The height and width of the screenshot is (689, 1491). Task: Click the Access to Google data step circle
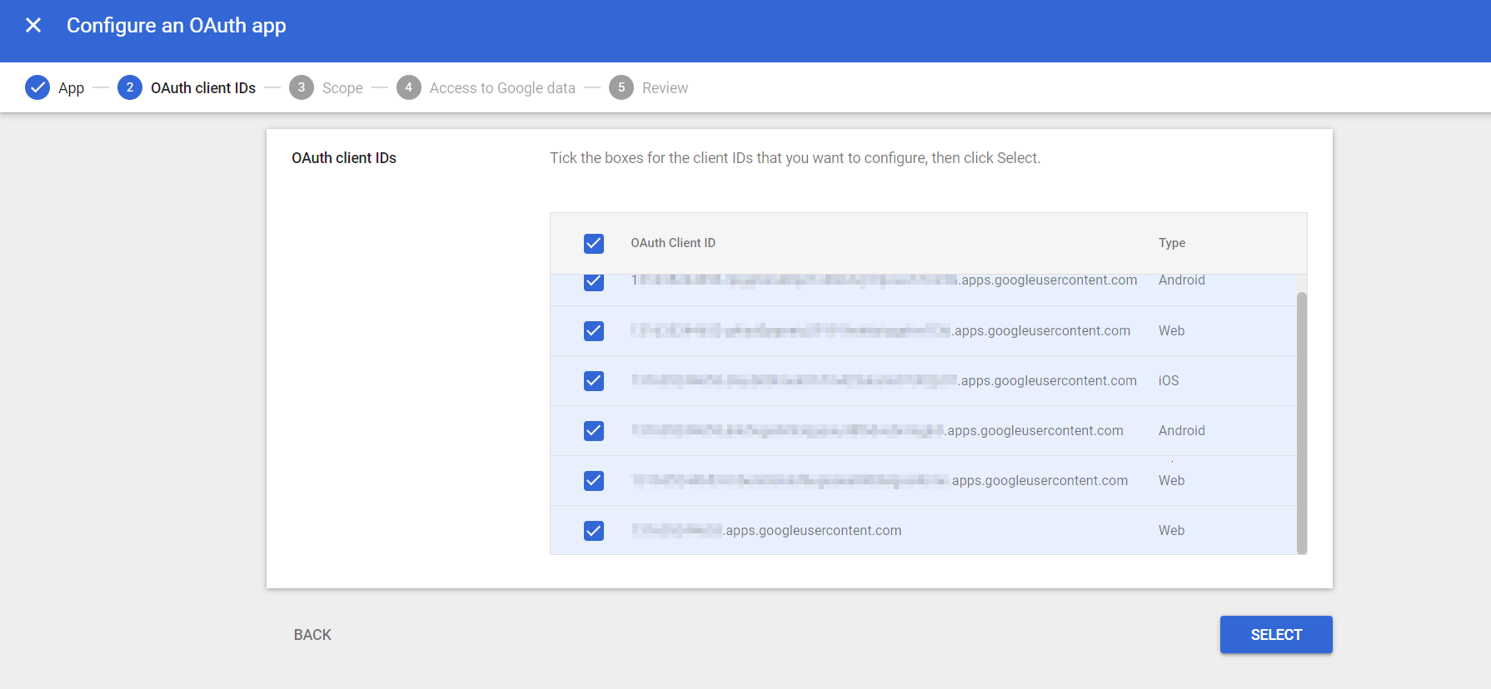(x=409, y=87)
